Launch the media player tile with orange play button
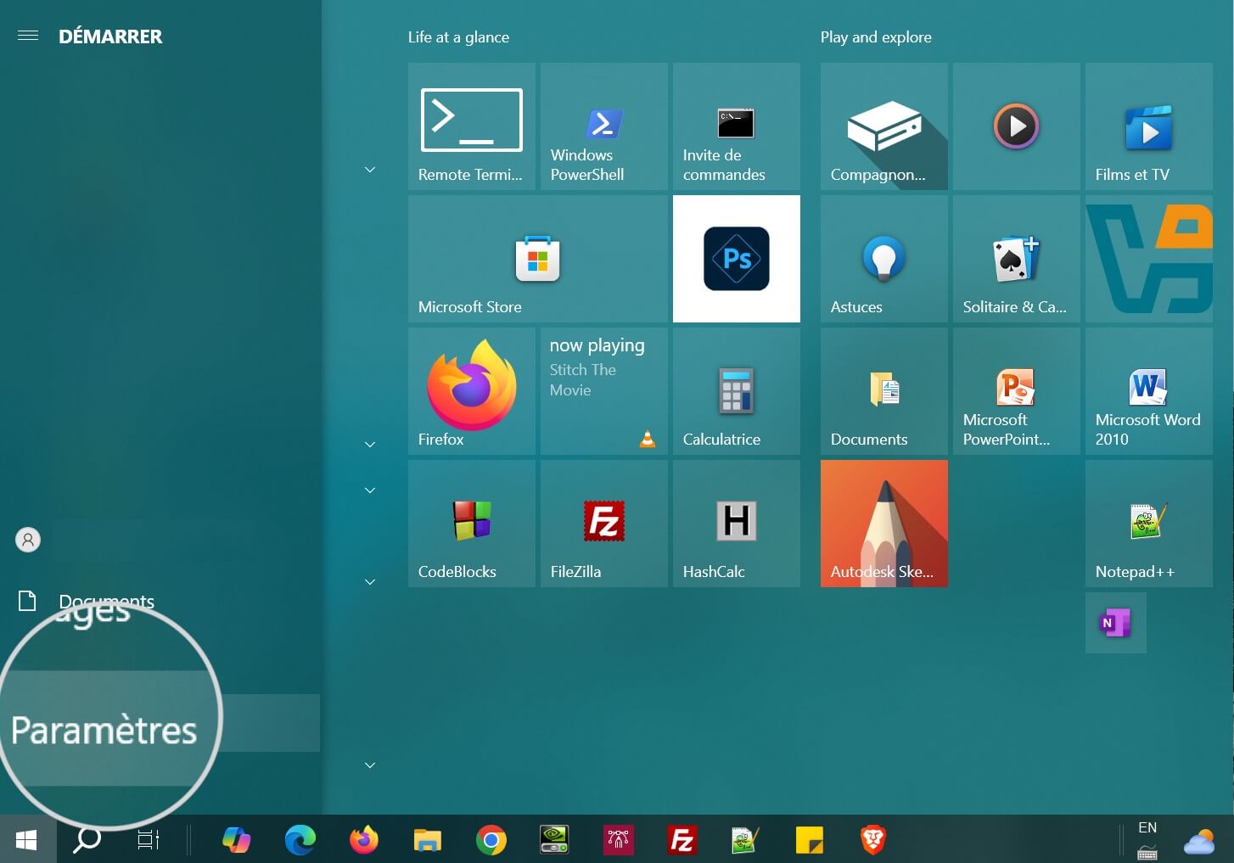This screenshot has width=1234, height=863. (x=1017, y=126)
